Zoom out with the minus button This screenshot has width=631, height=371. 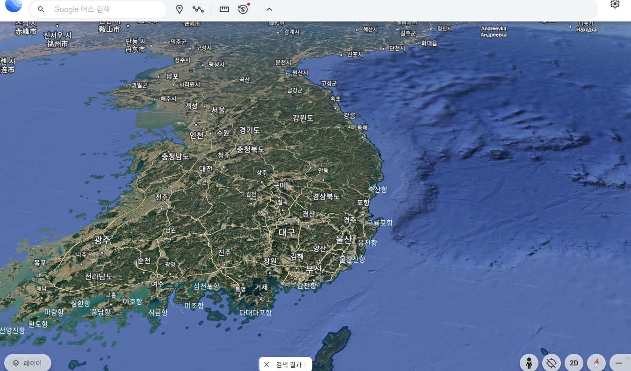619,363
